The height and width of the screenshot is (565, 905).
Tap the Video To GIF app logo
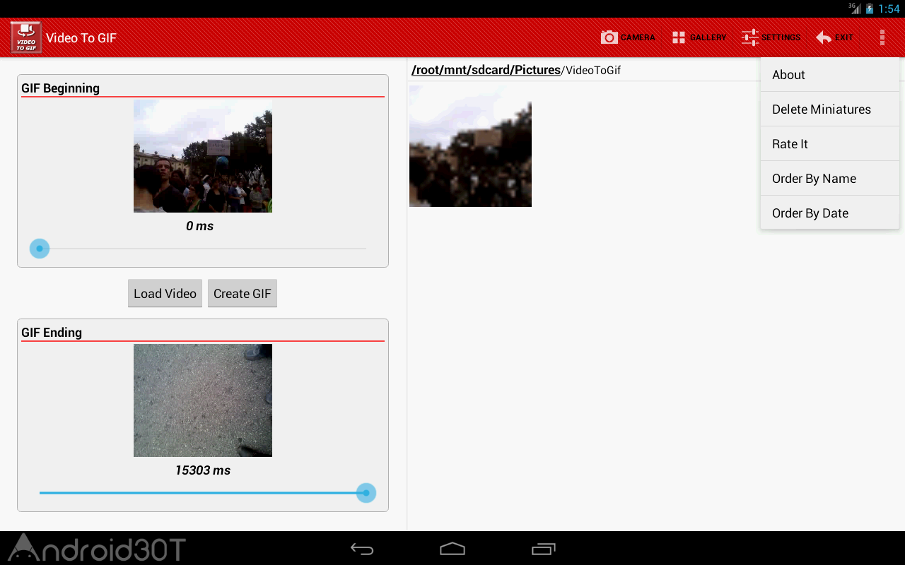click(26, 37)
